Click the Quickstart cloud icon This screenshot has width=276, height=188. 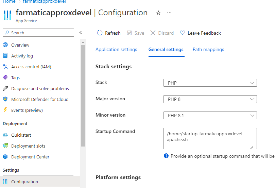point(5,135)
